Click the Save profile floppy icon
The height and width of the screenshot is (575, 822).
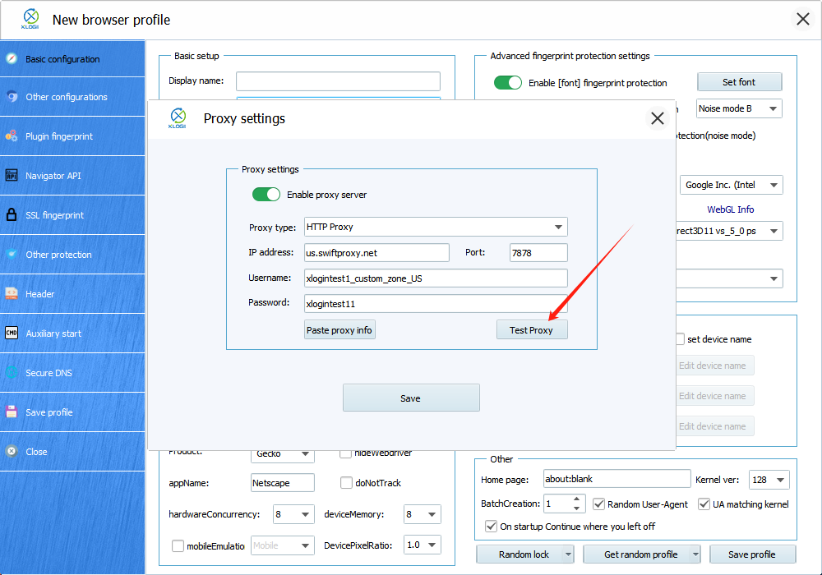tap(12, 412)
